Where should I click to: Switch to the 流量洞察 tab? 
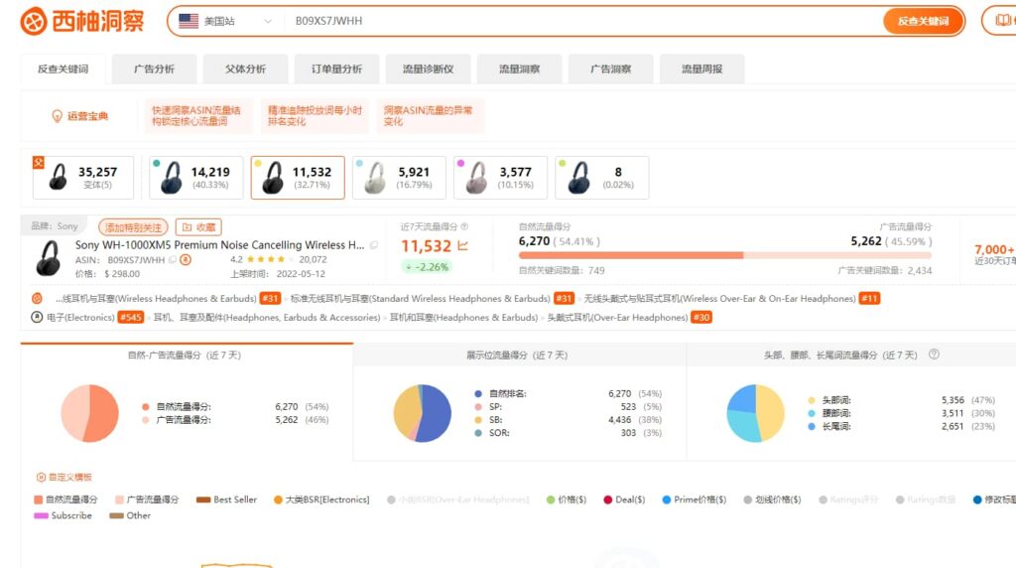tap(520, 69)
